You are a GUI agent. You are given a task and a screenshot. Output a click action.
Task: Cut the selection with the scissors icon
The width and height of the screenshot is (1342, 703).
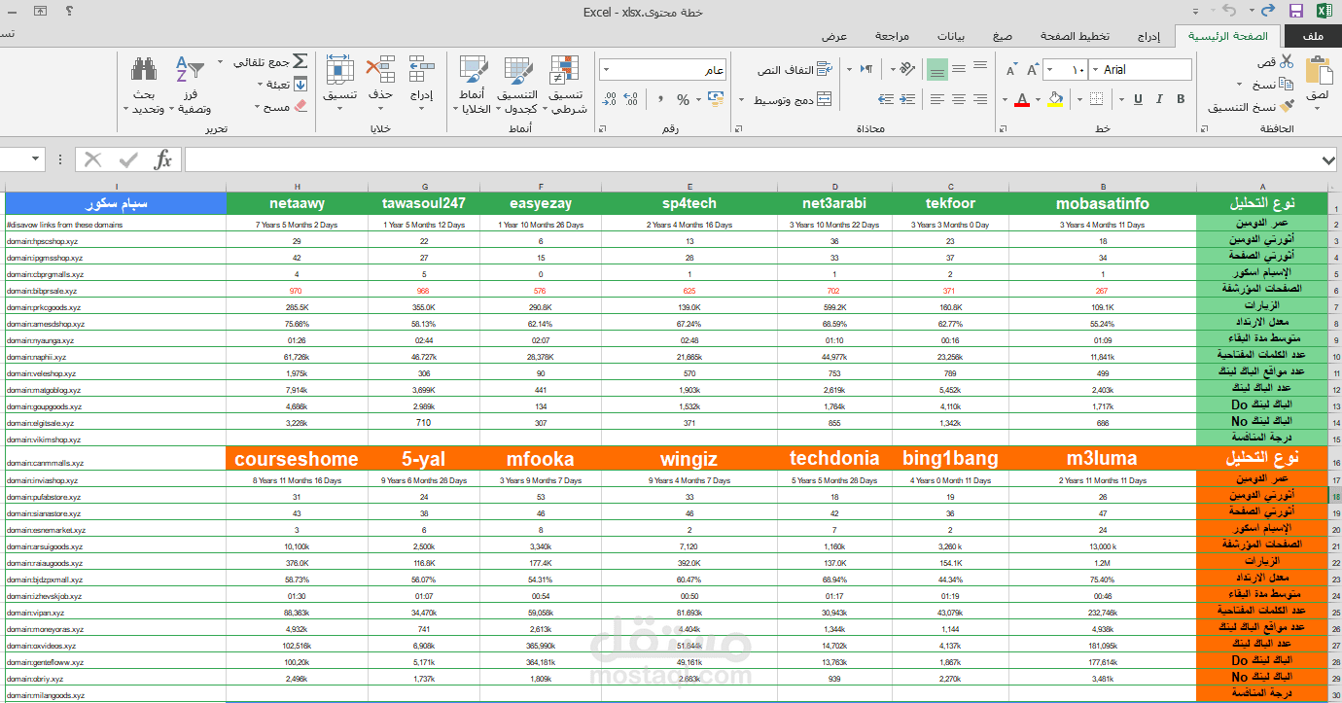pos(1287,61)
